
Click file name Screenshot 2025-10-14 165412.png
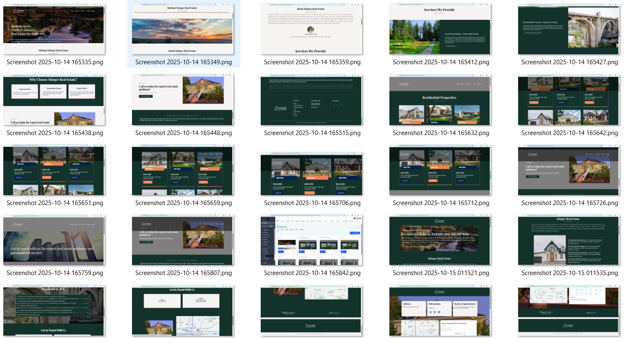[441, 62]
